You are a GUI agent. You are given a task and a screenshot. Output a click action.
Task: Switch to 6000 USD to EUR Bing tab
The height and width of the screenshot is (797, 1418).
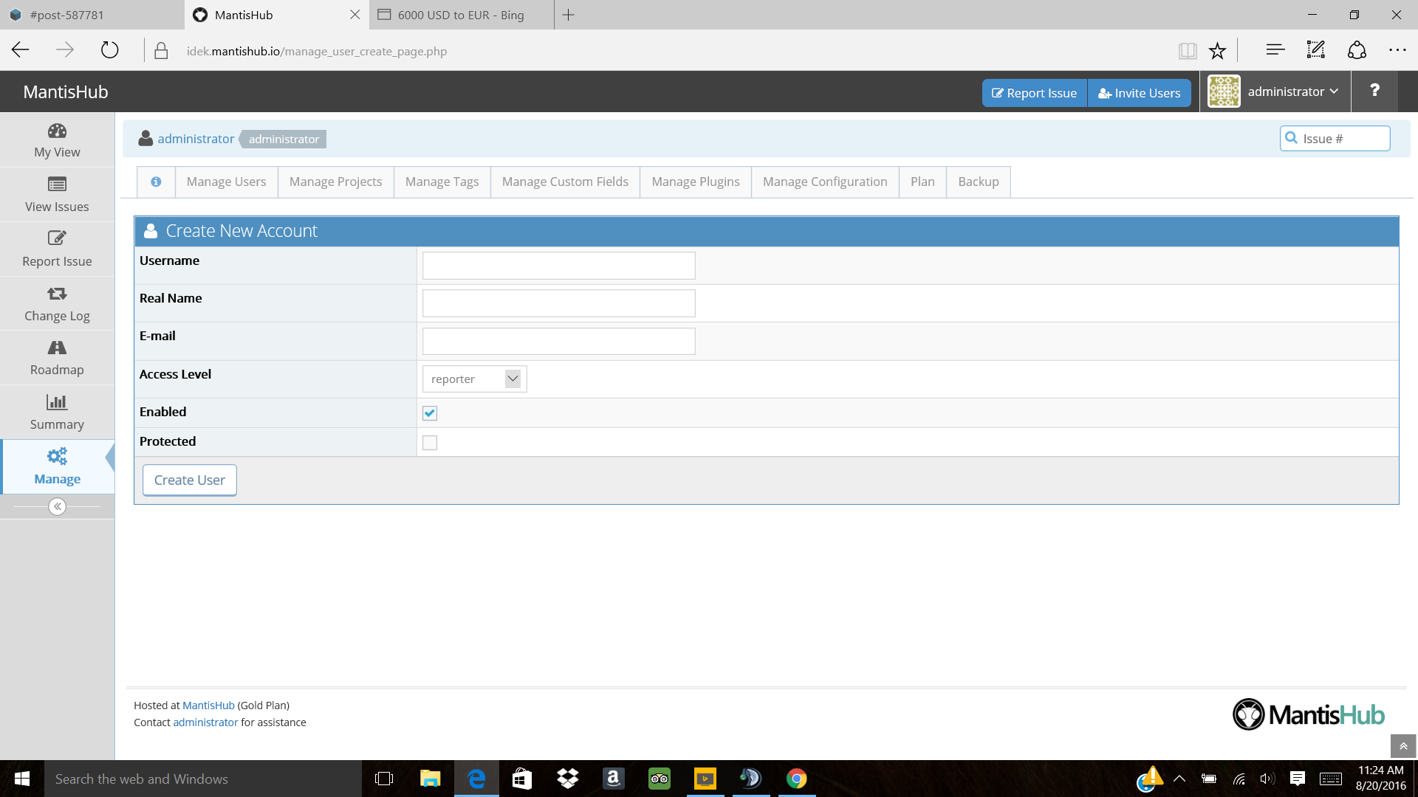coord(461,15)
